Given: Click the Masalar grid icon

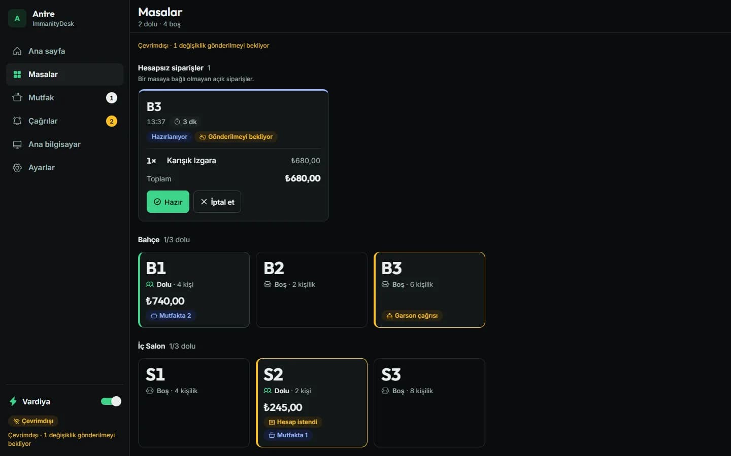Looking at the screenshot, I should click(x=17, y=74).
